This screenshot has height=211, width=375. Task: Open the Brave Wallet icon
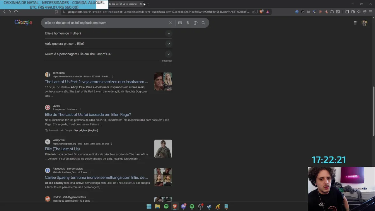pyautogui.click(x=353, y=12)
